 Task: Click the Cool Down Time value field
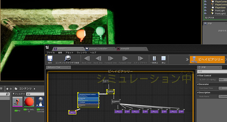tap(222, 88)
